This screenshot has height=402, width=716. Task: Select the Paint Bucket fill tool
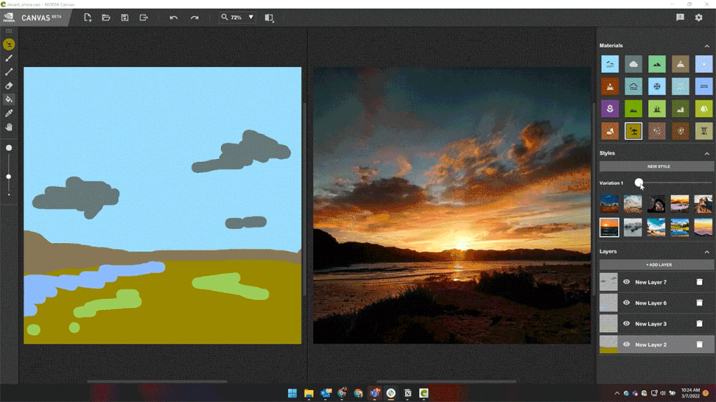click(x=9, y=100)
